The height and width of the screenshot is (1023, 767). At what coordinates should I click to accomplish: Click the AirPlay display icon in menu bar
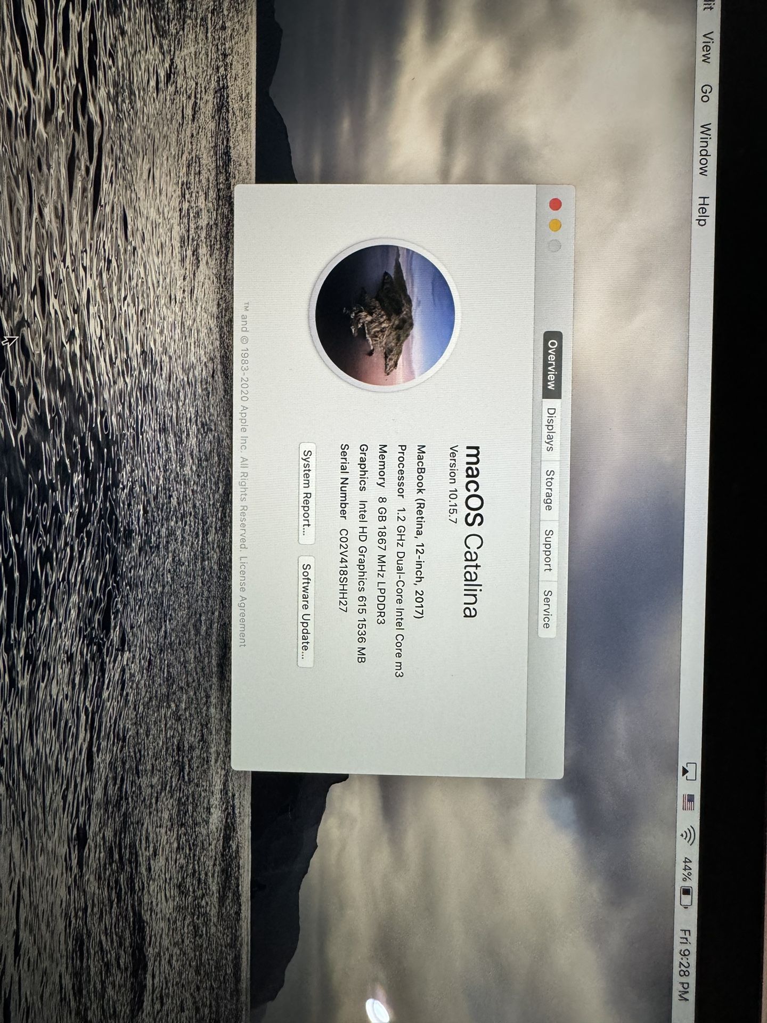[x=689, y=771]
